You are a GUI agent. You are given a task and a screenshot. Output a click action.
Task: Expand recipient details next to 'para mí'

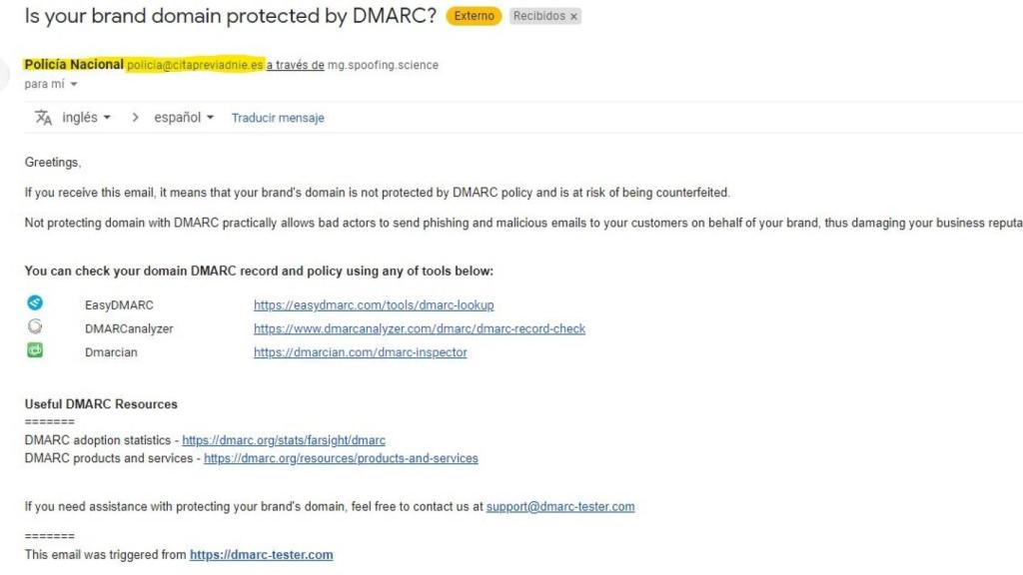click(73, 84)
